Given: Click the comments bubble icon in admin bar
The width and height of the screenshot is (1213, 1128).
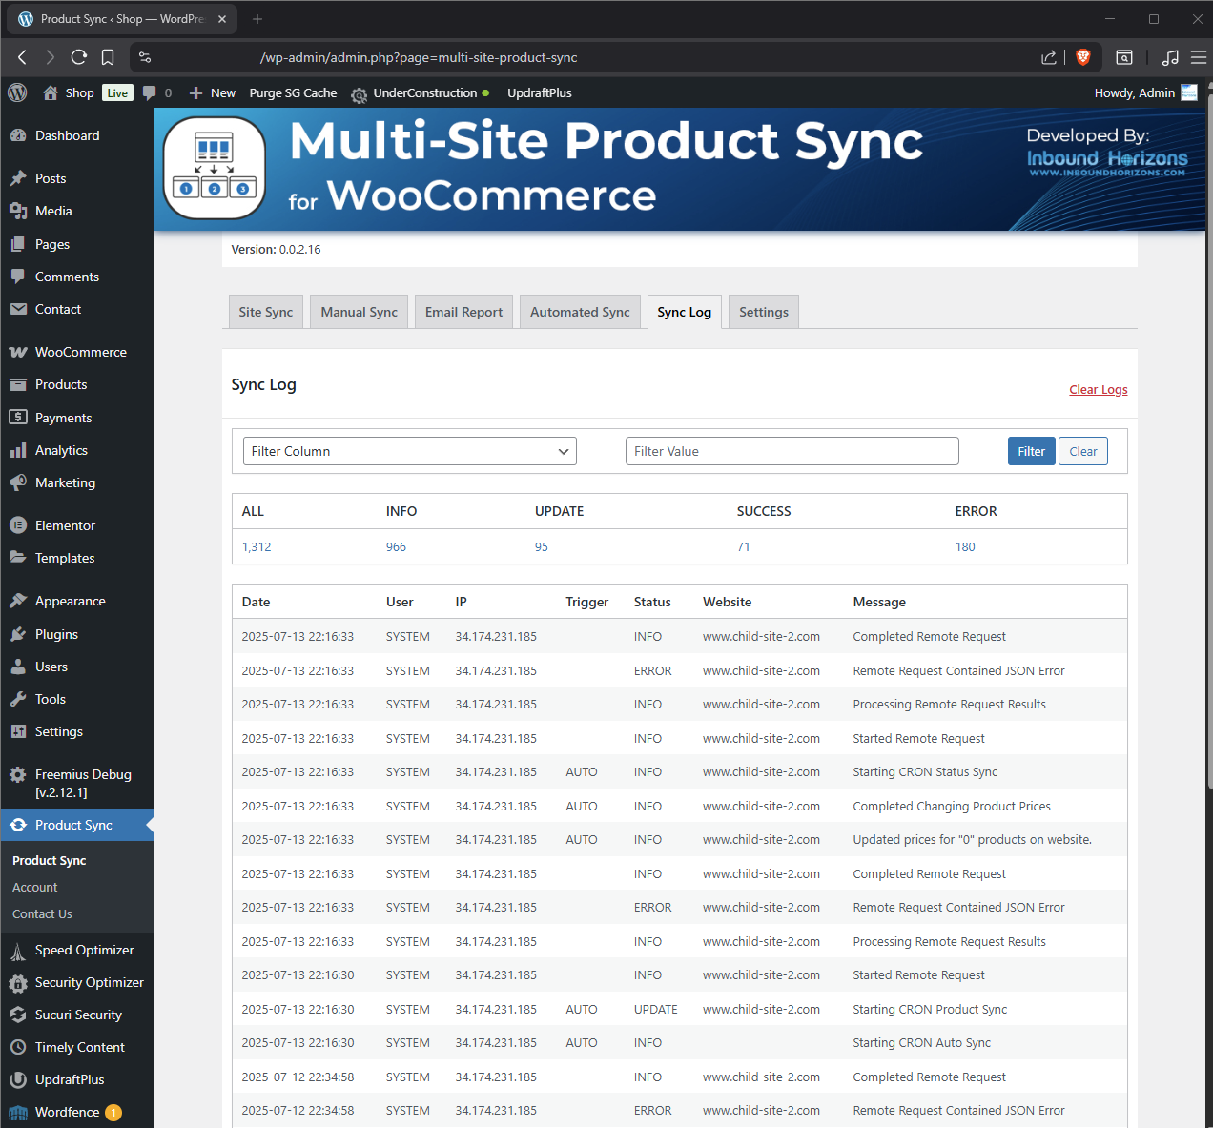Looking at the screenshot, I should pyautogui.click(x=150, y=92).
